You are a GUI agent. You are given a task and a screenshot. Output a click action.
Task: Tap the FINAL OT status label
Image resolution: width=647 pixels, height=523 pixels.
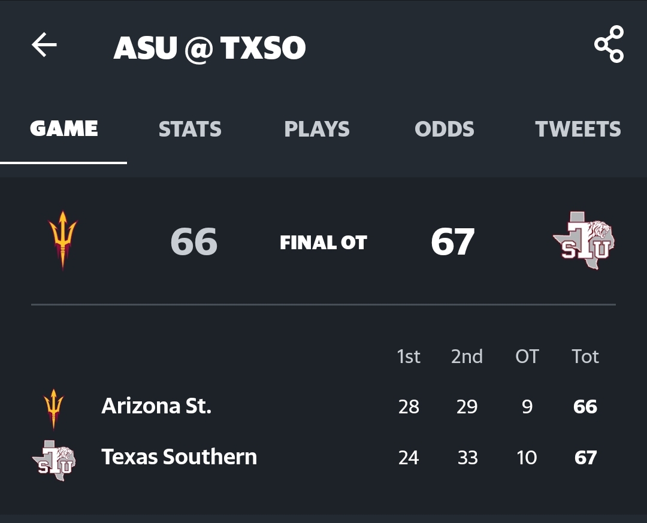pyautogui.click(x=323, y=243)
